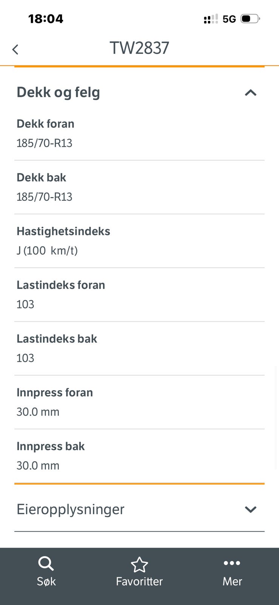The height and width of the screenshot is (605, 279).
Task: Tap the Mer three-dots icon
Action: point(232,563)
